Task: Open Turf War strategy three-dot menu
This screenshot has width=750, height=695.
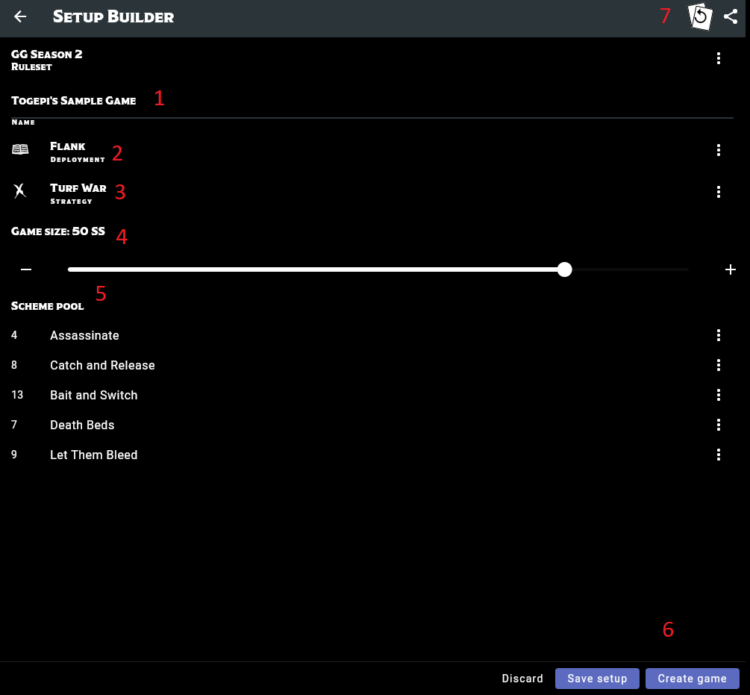Action: (718, 192)
